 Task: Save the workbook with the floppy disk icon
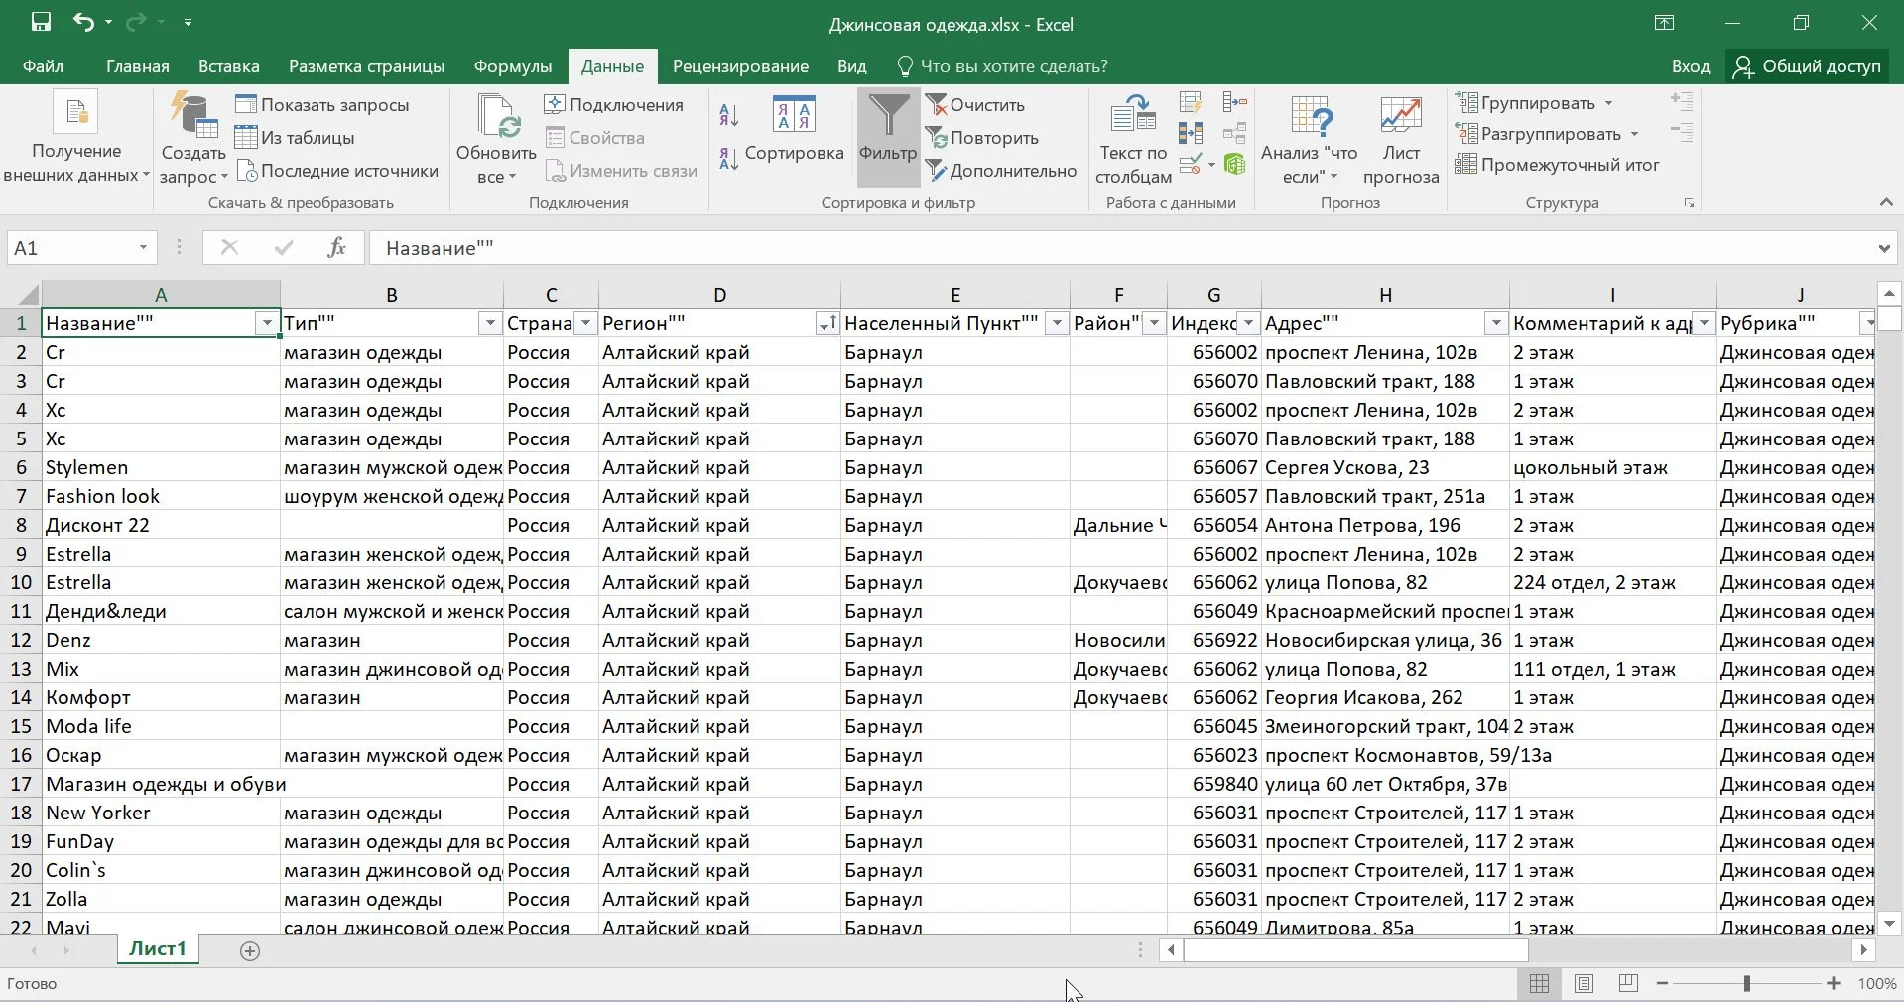point(41,22)
